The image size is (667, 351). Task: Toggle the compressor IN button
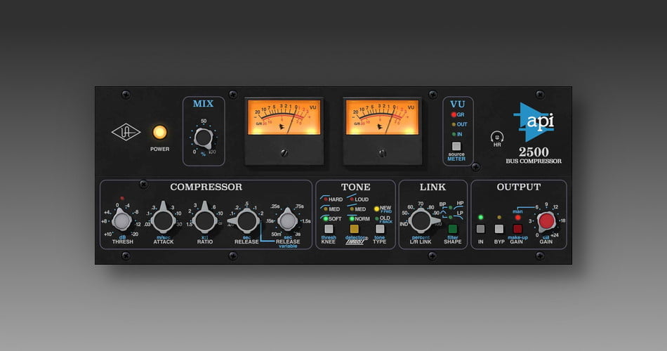click(480, 229)
